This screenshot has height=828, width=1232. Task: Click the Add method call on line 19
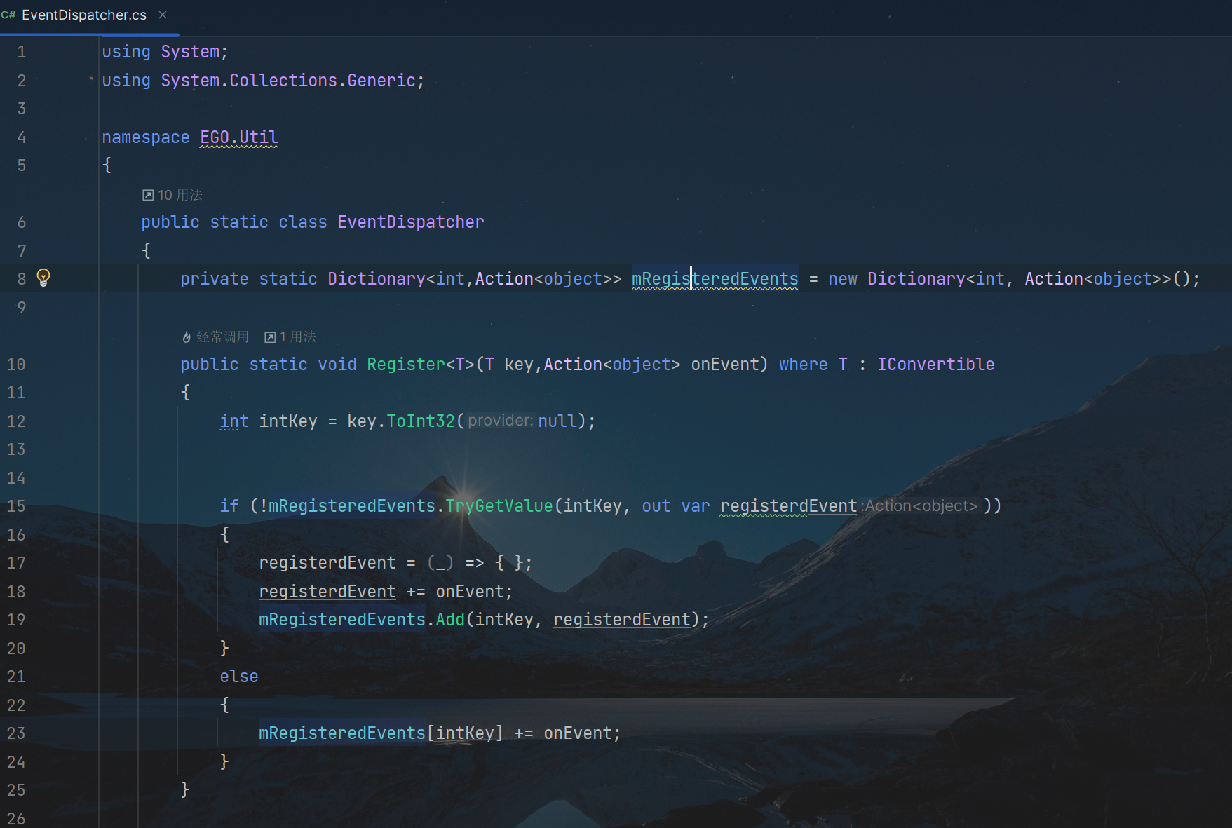tap(450, 620)
